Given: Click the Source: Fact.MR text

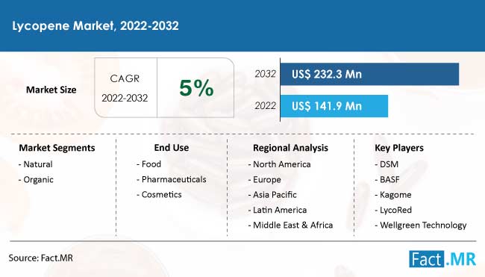Looking at the screenshot, I should click(x=40, y=258).
